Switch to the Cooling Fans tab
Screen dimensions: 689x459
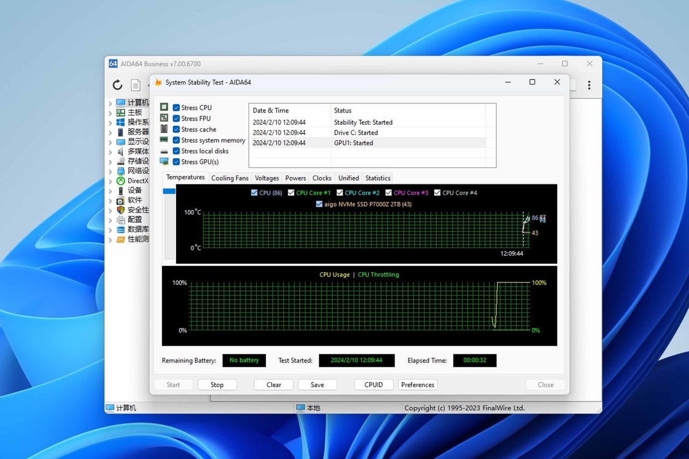coord(230,178)
